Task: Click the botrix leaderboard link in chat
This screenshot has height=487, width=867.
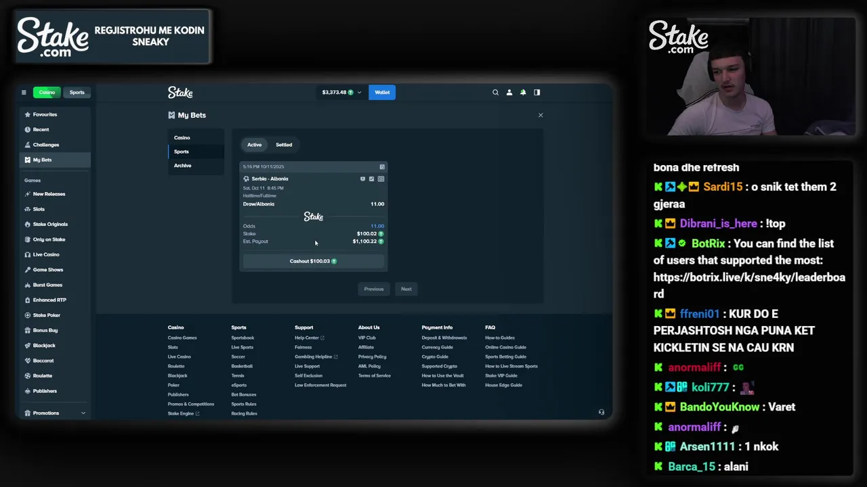Action: 749,285
